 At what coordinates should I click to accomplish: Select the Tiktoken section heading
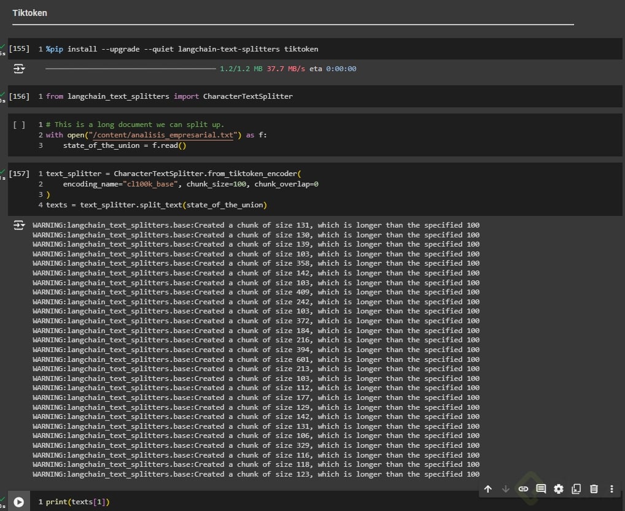tap(29, 13)
